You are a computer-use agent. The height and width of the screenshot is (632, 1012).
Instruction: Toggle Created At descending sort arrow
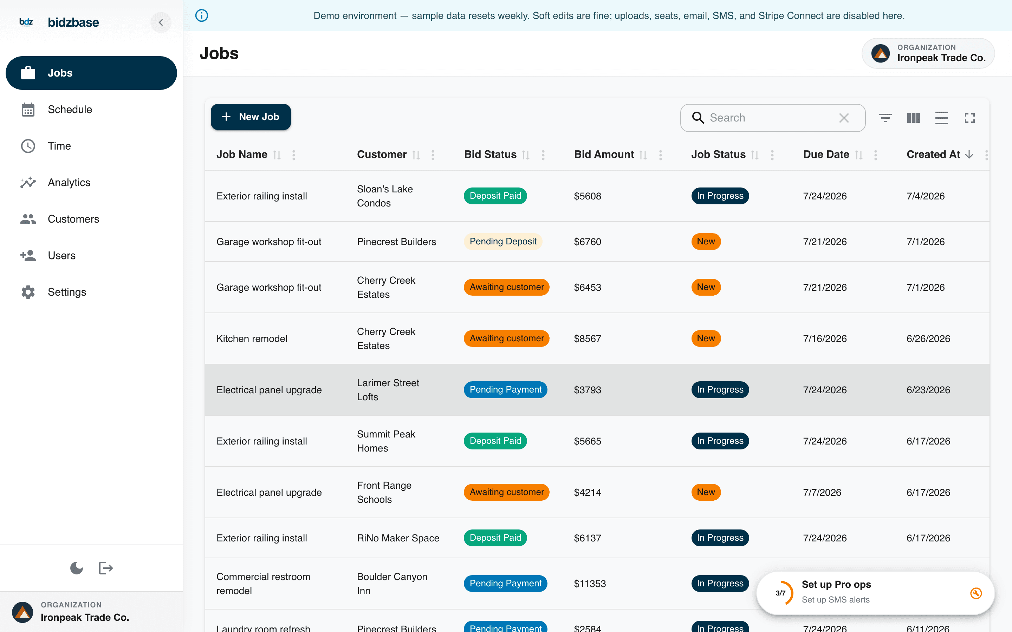969,155
